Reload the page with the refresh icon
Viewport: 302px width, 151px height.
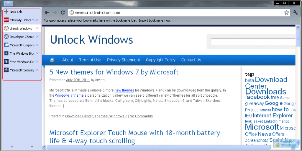pos(63,13)
